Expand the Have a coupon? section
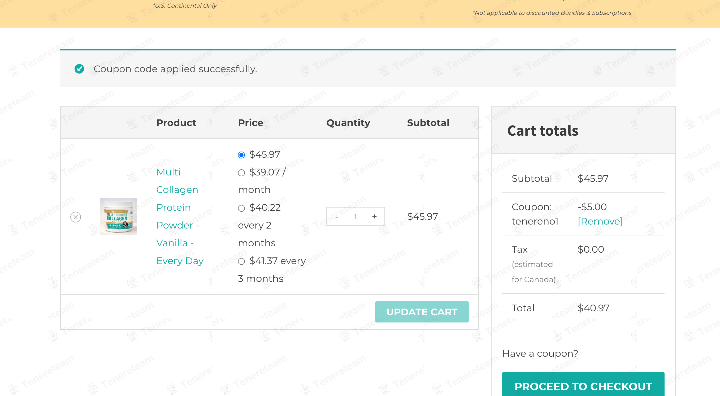The width and height of the screenshot is (720, 396). coord(540,354)
